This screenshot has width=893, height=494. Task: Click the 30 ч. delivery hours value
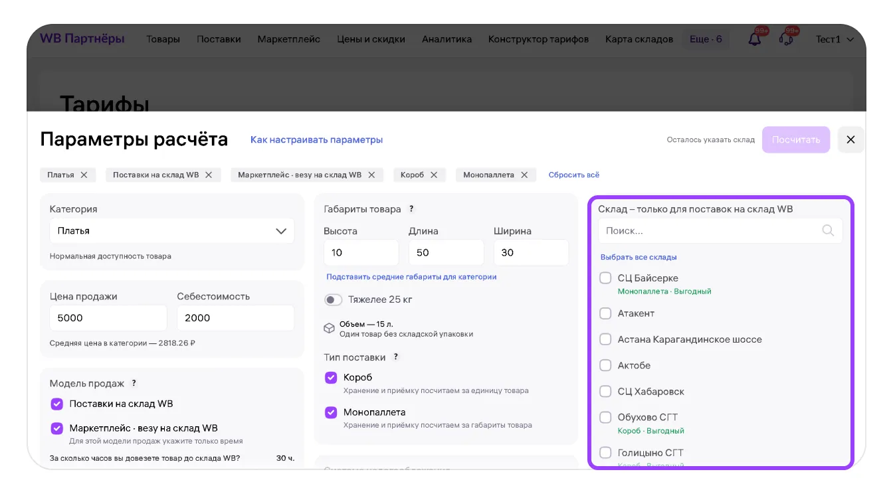285,458
